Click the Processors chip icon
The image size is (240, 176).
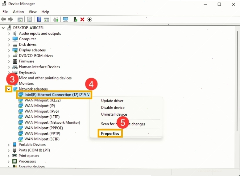click(14, 161)
